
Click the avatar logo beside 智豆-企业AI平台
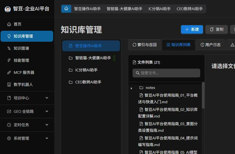click(x=8, y=9)
